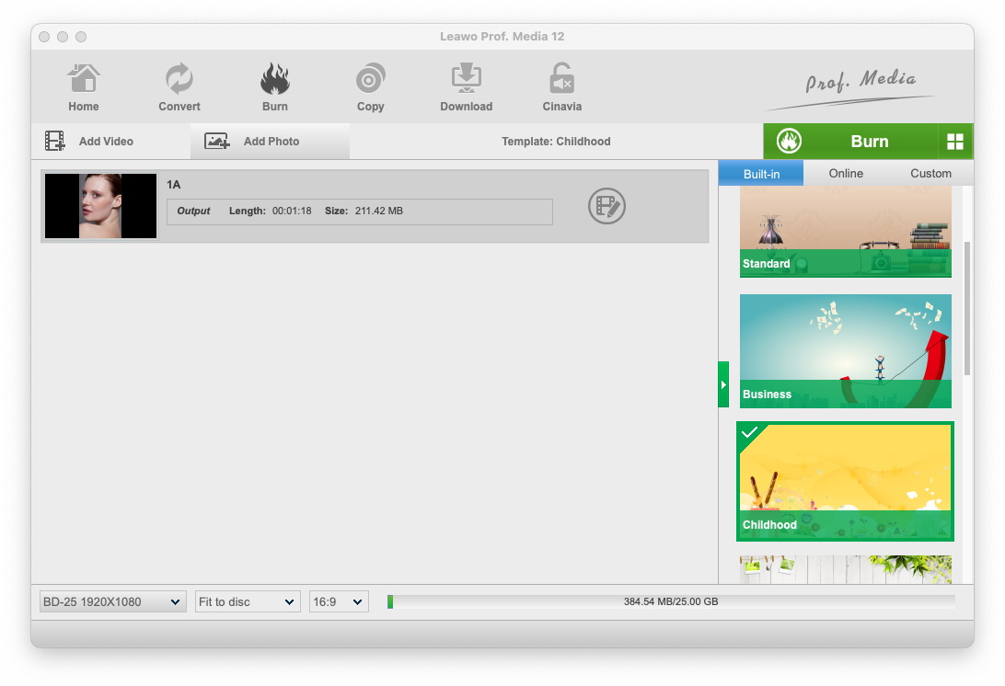Choose the Standard menu template
1005x686 pixels.
(846, 231)
